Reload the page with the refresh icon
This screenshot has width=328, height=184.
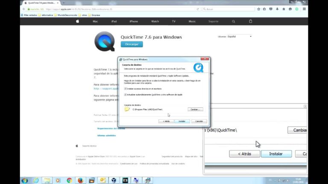click(x=198, y=9)
